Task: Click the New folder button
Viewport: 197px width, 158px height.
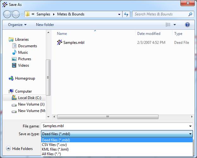Action: coord(45,25)
